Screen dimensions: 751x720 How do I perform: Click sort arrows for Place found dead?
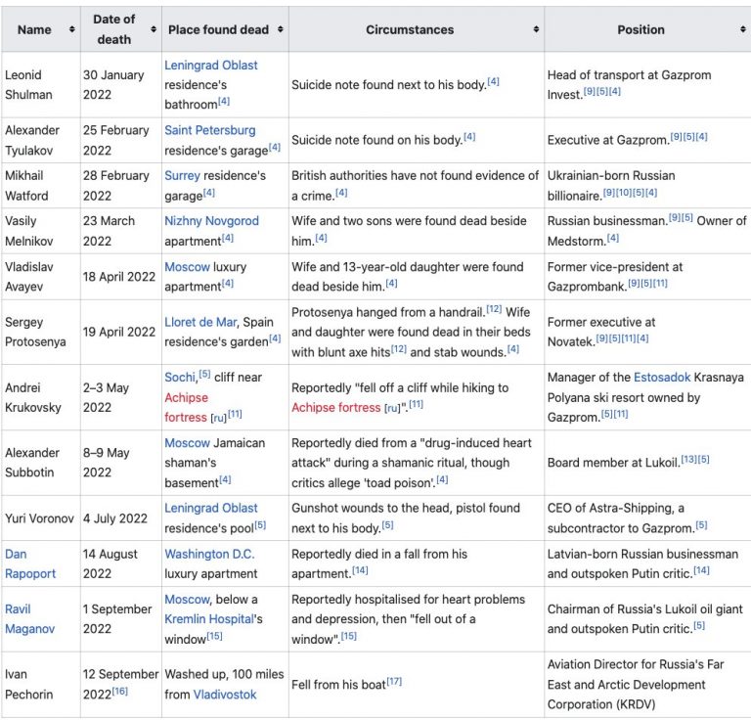pyautogui.click(x=281, y=29)
